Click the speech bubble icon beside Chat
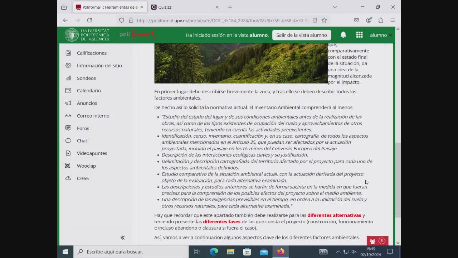 (68, 141)
